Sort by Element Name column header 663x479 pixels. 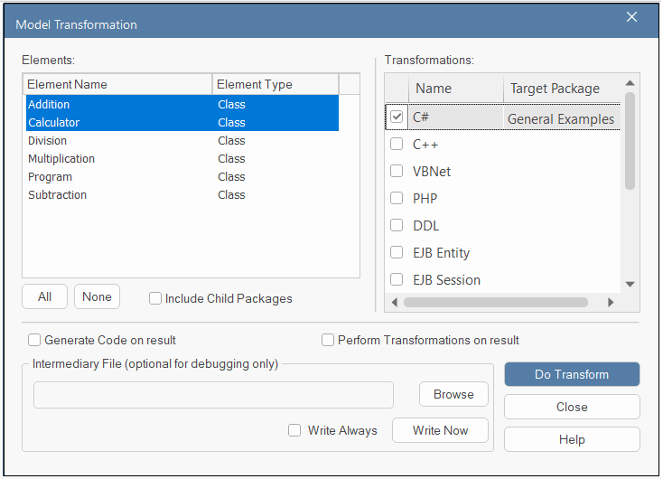coord(117,84)
